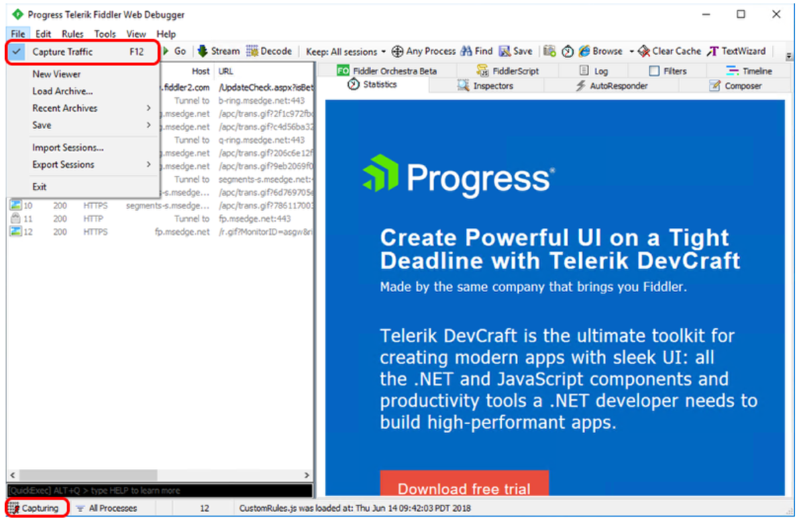The height and width of the screenshot is (520, 797).
Task: Click the Stream toolbar icon
Action: tap(202, 51)
